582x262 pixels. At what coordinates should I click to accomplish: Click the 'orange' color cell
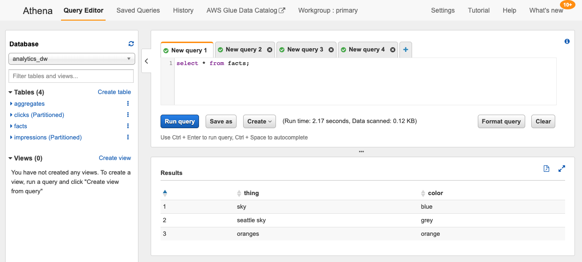[430, 234]
